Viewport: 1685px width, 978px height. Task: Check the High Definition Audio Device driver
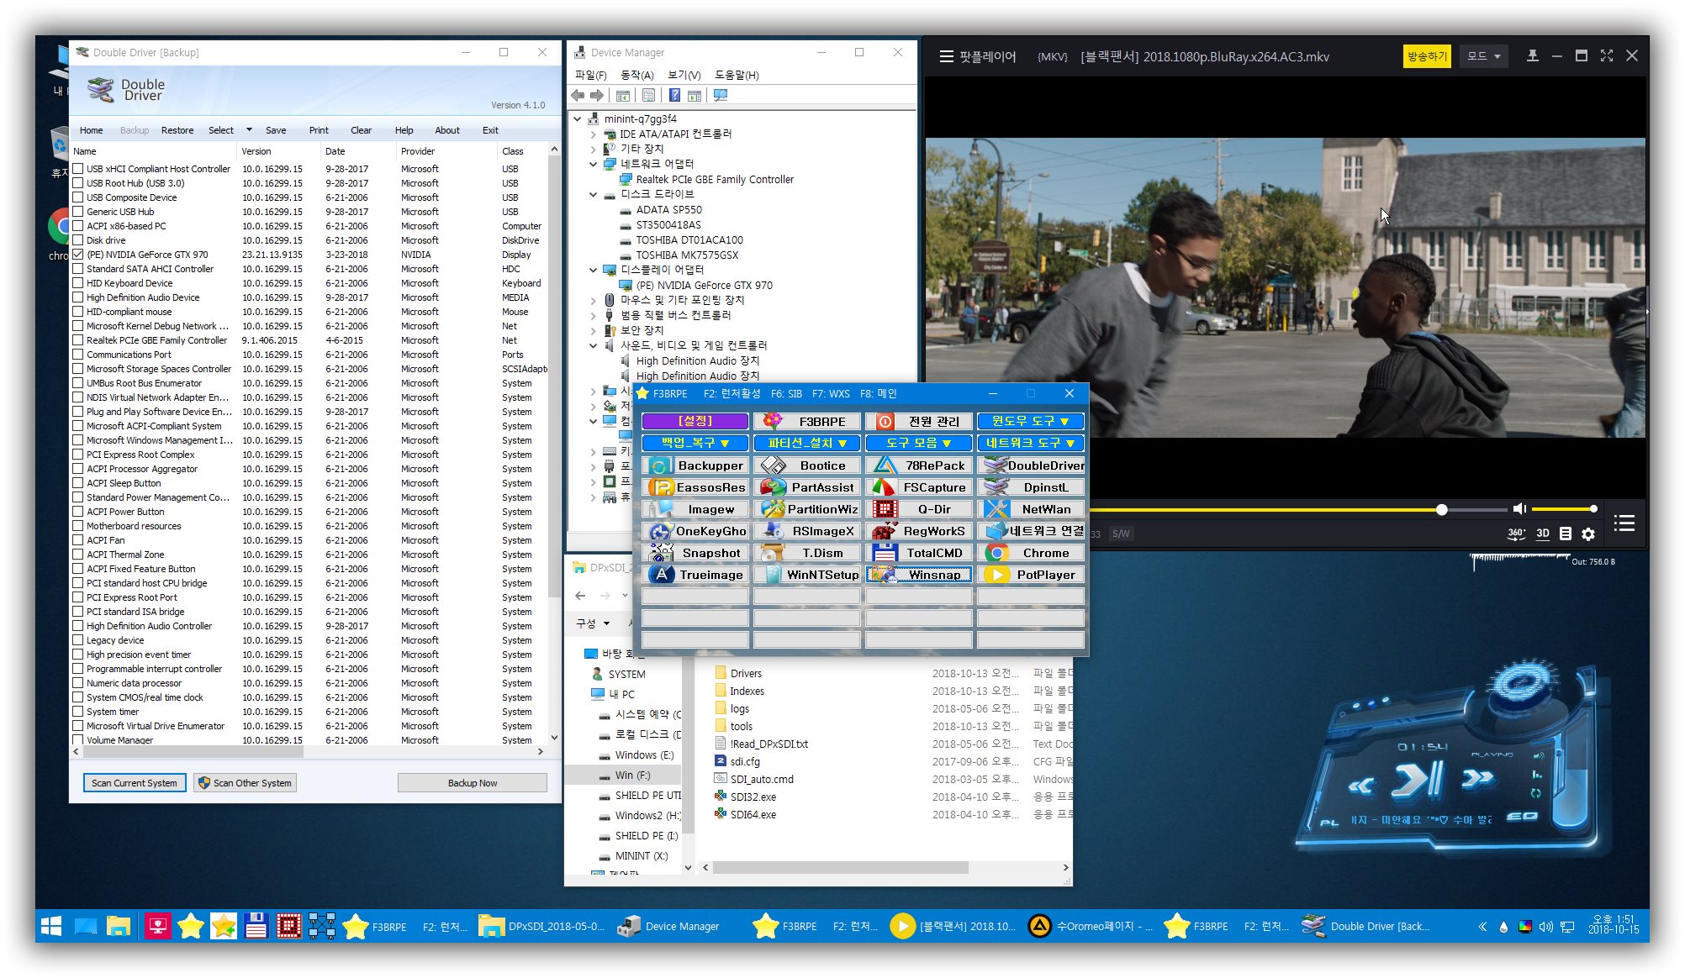(x=78, y=297)
